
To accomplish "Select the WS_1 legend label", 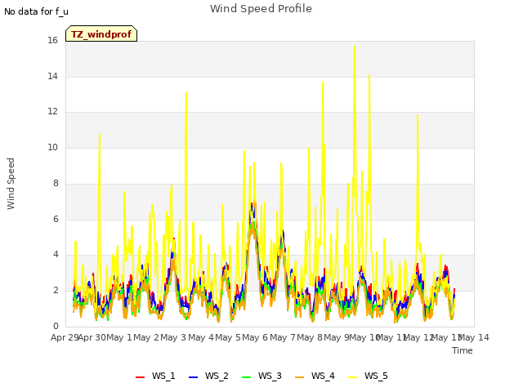I will (x=163, y=376).
